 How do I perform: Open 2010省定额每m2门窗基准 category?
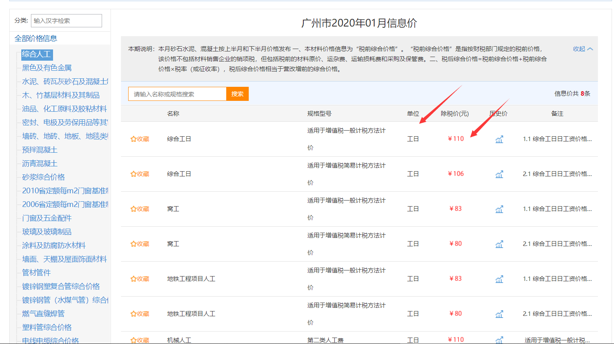click(65, 191)
